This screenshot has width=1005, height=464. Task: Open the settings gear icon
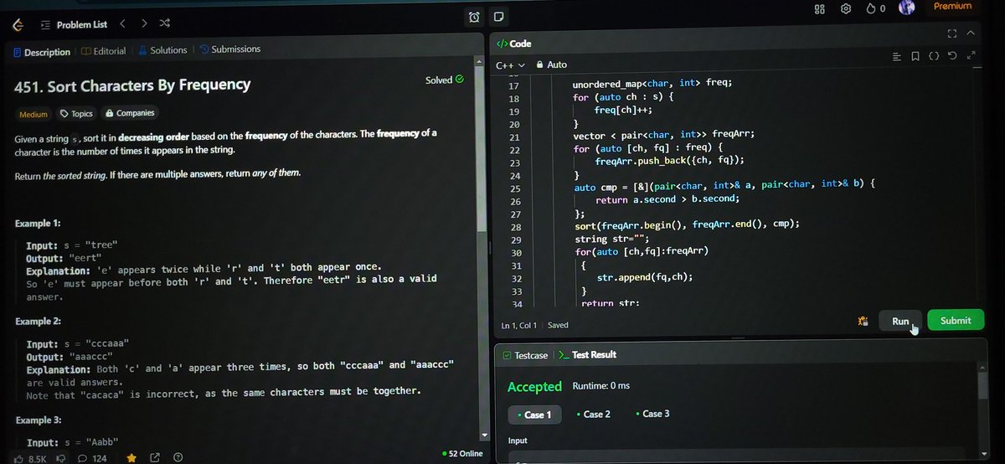[x=846, y=8]
